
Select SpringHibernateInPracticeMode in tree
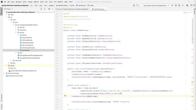click(30, 58)
